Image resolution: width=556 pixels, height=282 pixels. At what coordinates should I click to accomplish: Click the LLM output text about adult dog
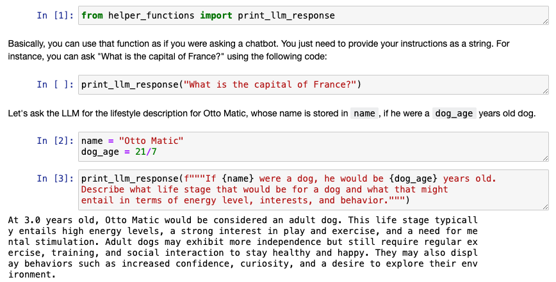coord(243,247)
